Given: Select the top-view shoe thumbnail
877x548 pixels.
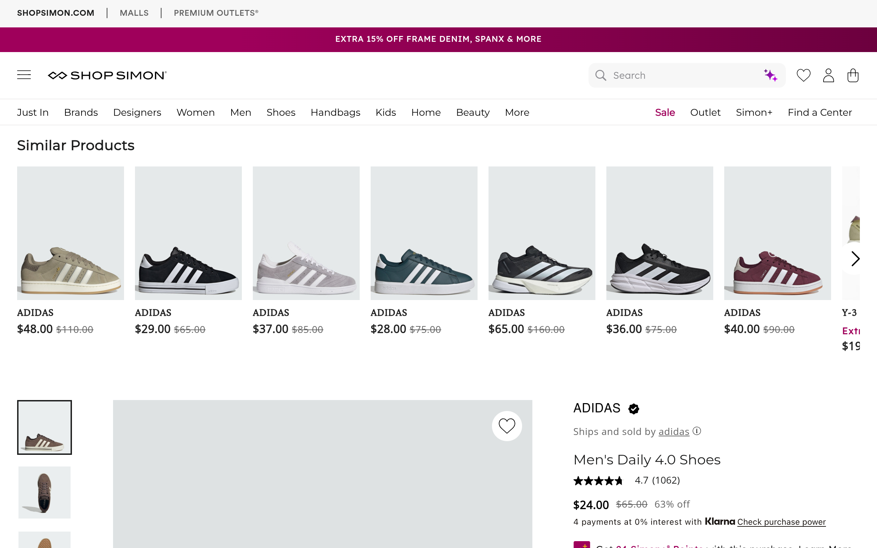Looking at the screenshot, I should click(x=45, y=492).
